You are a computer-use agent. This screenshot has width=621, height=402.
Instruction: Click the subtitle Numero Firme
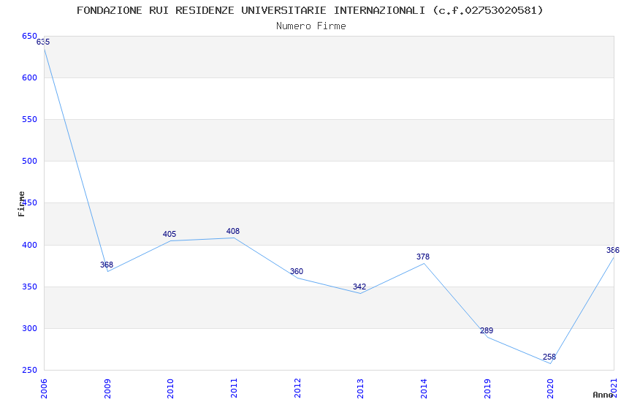[x=311, y=26]
